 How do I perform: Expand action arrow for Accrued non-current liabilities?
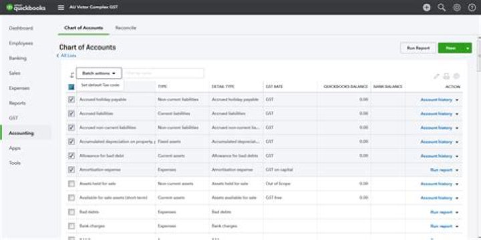457,128
